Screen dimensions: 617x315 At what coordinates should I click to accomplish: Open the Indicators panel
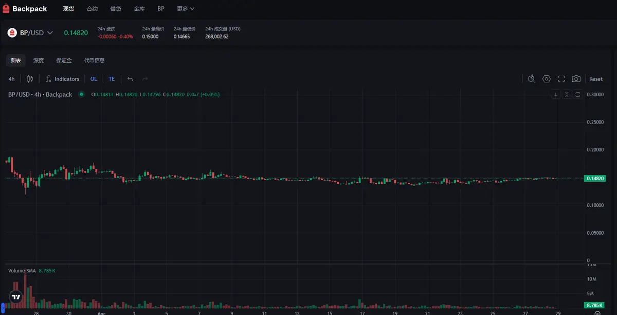pyautogui.click(x=62, y=79)
